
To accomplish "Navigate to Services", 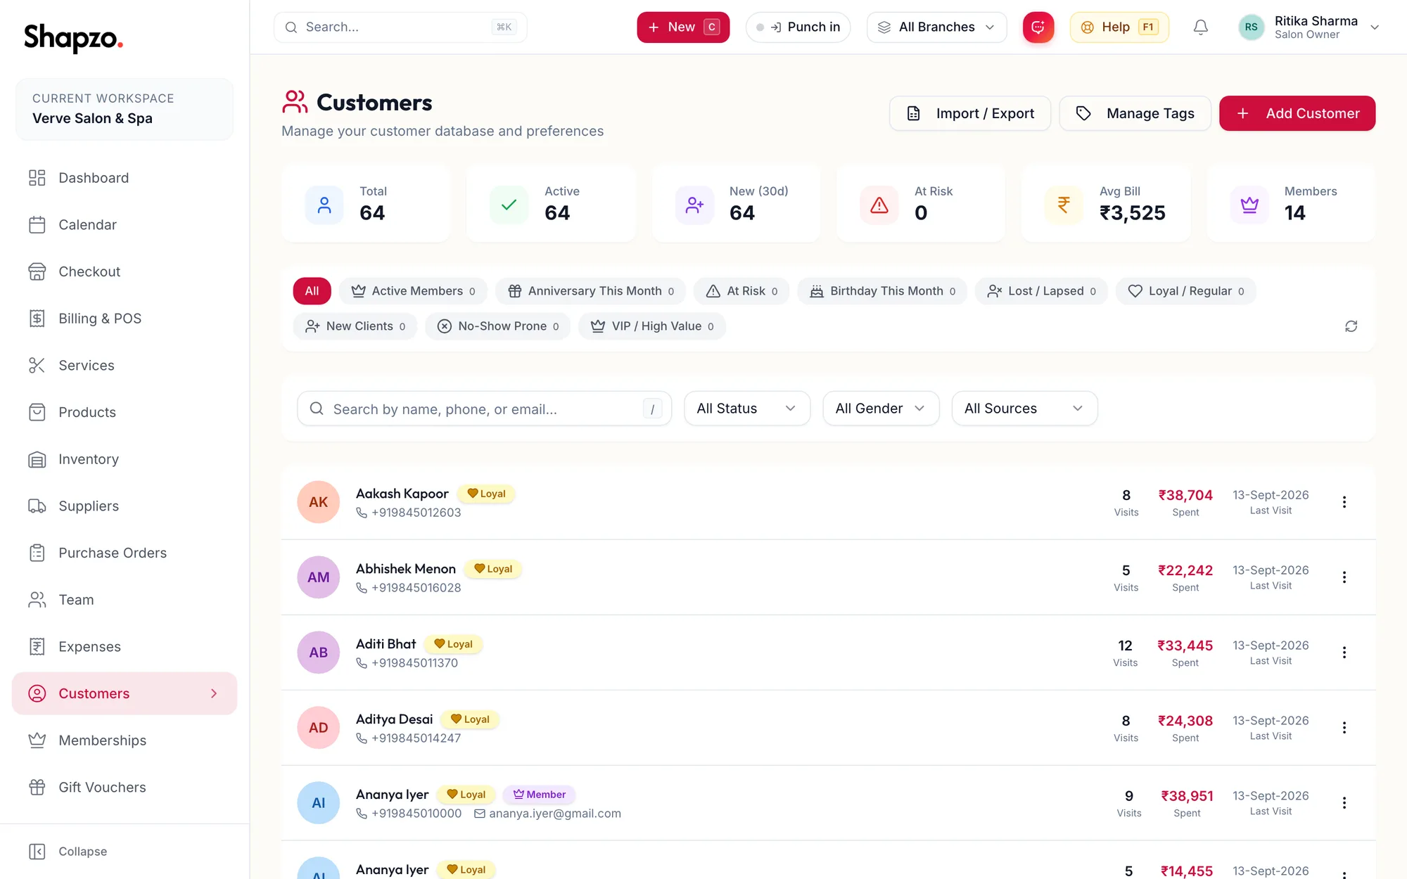I will click(125, 366).
